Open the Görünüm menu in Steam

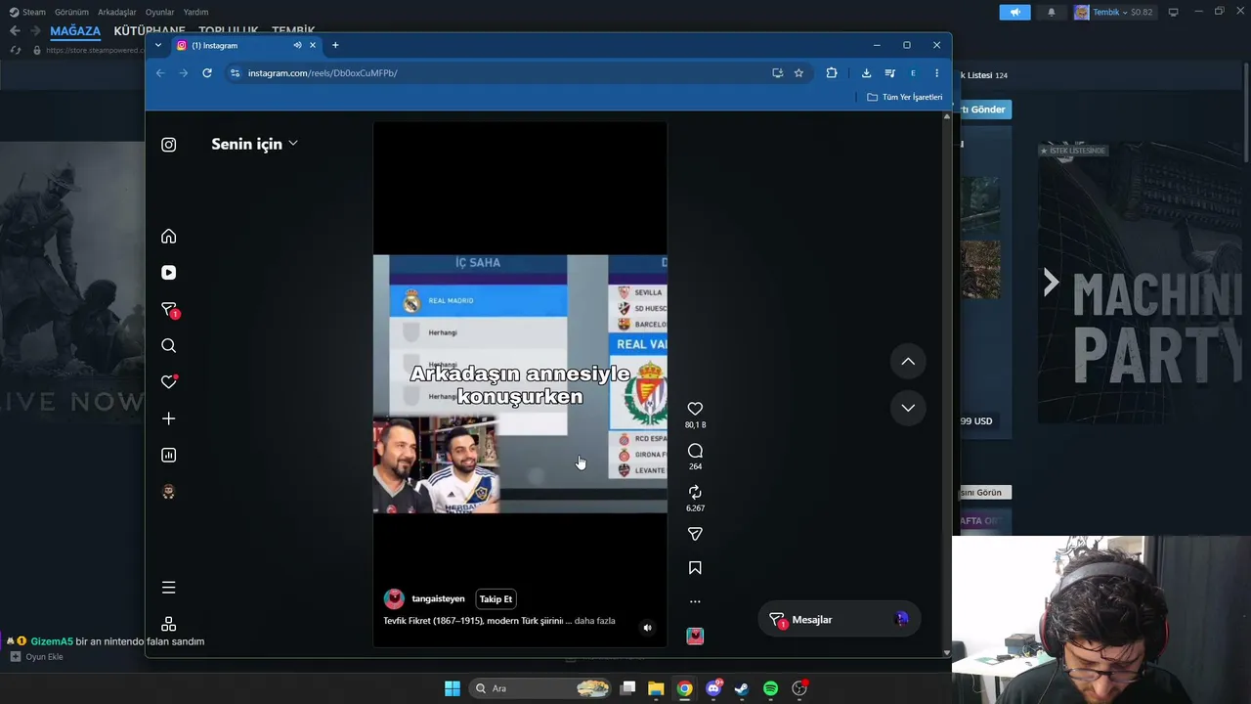[71, 12]
